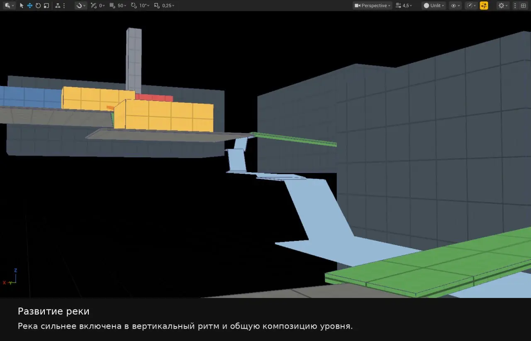Viewport: 531px width, 341px height.
Task: Open the three-dot menu beside hierarchy icon
Action: (x=64, y=5)
